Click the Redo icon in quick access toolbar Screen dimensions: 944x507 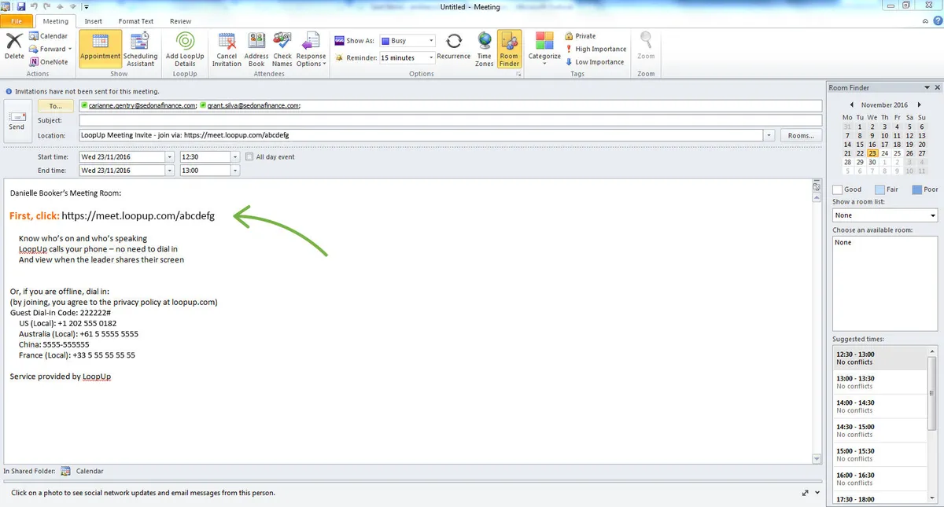[46, 6]
